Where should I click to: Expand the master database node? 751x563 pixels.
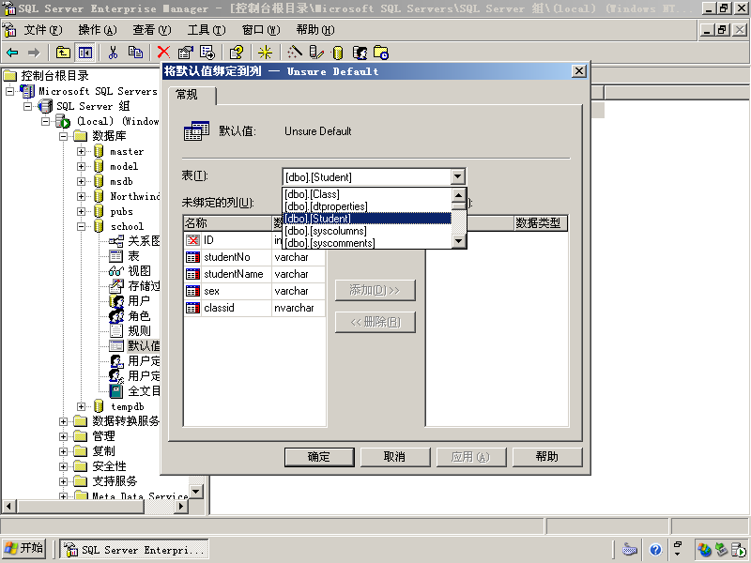point(82,152)
